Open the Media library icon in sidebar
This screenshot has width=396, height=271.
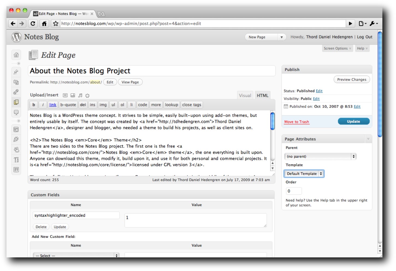coord(16,82)
